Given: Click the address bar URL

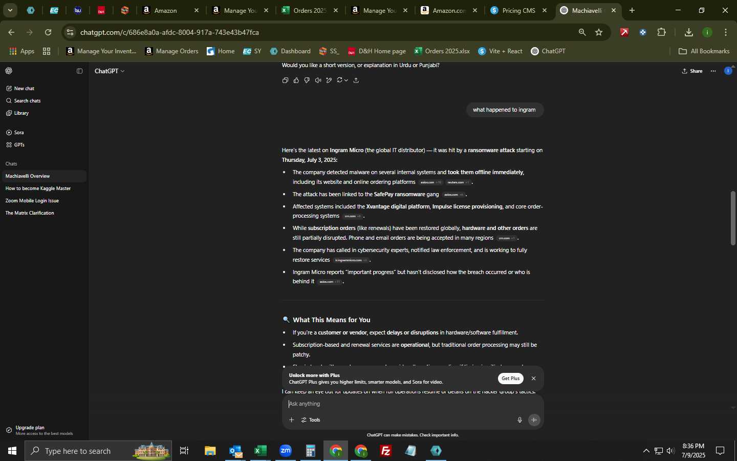Looking at the screenshot, I should (169, 32).
